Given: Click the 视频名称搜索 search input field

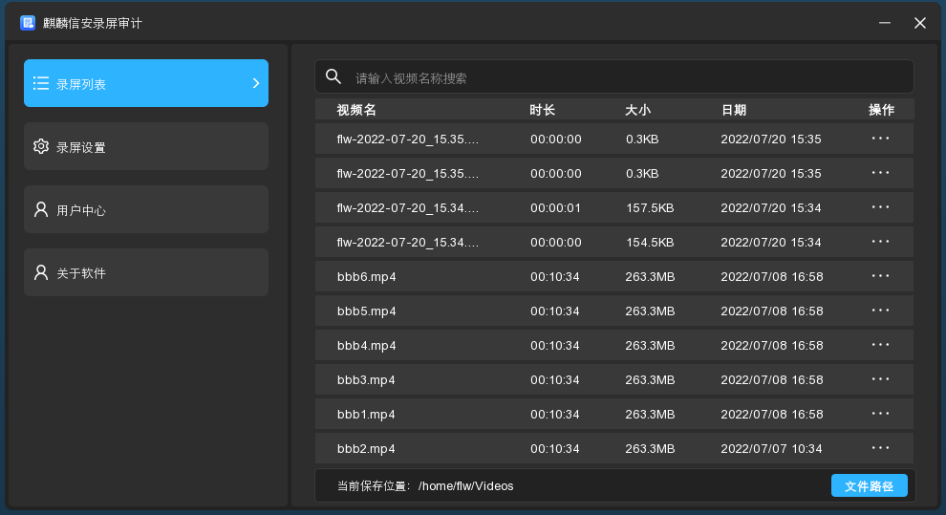Looking at the screenshot, I should (x=621, y=77).
